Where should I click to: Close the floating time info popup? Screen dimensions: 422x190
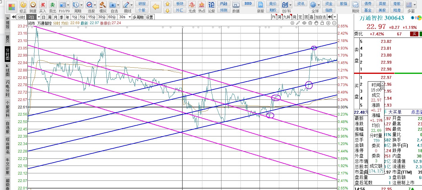point(383,84)
